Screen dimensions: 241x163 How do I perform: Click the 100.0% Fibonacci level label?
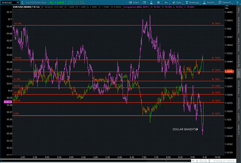tap(17, 58)
